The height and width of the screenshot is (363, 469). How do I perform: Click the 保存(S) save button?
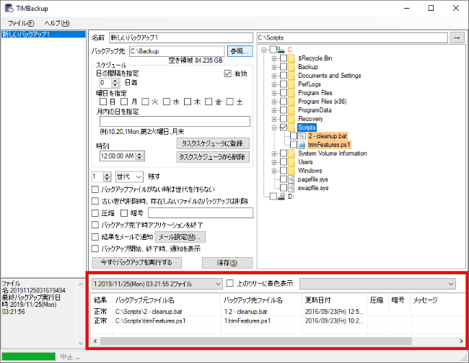pyautogui.click(x=227, y=263)
